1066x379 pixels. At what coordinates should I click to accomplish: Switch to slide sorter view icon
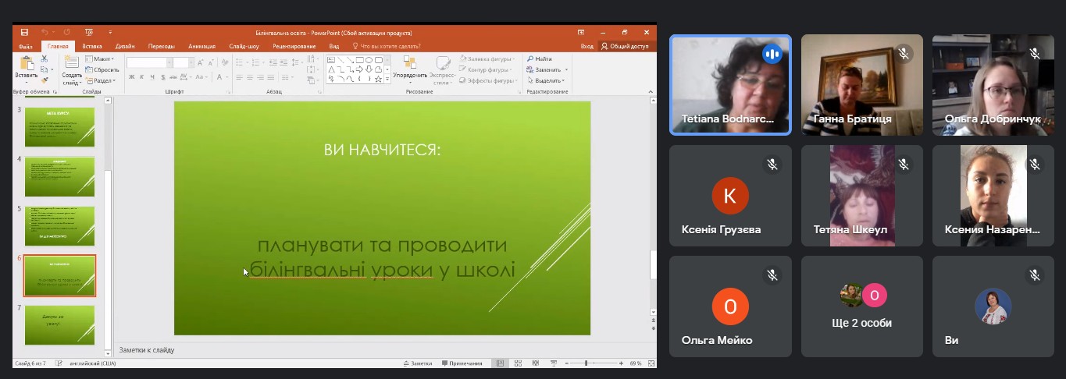(x=519, y=363)
